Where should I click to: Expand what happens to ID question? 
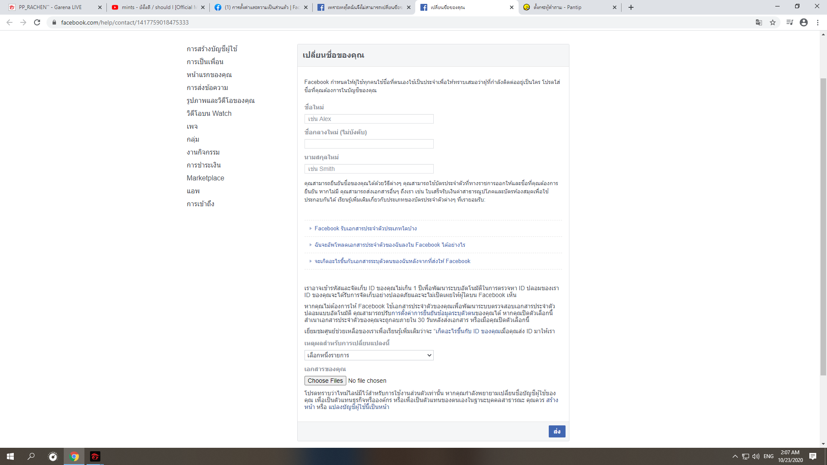coord(392,261)
